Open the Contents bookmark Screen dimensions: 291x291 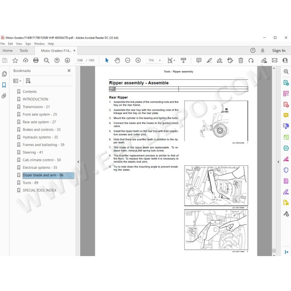30,92
